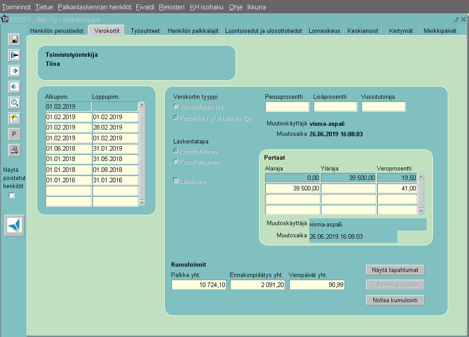Switch to Lomaoikeus tab
The height and width of the screenshot is (337, 469).
click(324, 31)
